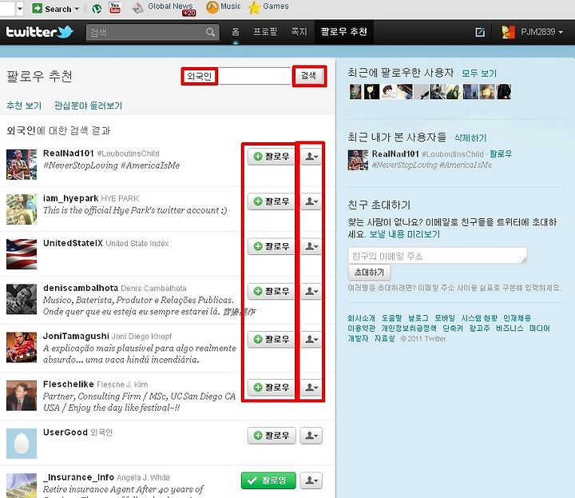Viewport: 575px width, 498px height.
Task: Switch to 추천 보기 tab
Action: (24, 106)
